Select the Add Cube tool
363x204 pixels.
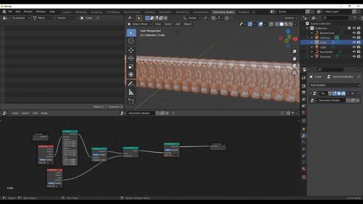click(131, 101)
